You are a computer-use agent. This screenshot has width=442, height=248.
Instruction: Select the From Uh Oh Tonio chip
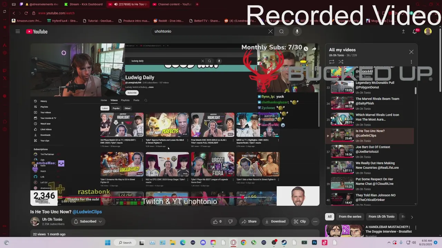(x=381, y=217)
